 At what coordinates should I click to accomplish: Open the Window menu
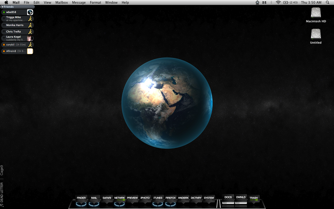tap(111, 3)
